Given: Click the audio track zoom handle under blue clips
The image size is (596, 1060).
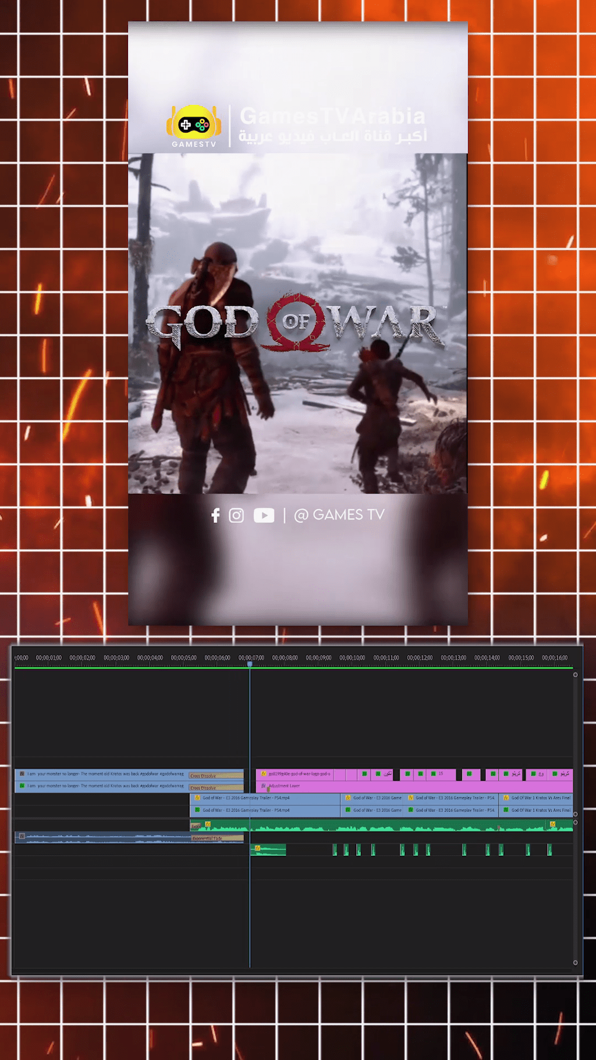Looking at the screenshot, I should point(576,822).
